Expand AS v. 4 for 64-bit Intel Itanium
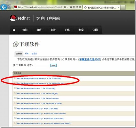The image size is (136, 128). [x=15, y=113]
